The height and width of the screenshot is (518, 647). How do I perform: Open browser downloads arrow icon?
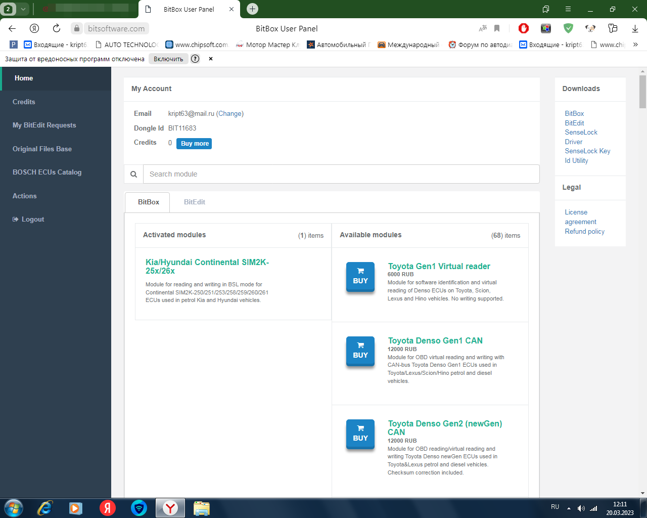tap(635, 28)
